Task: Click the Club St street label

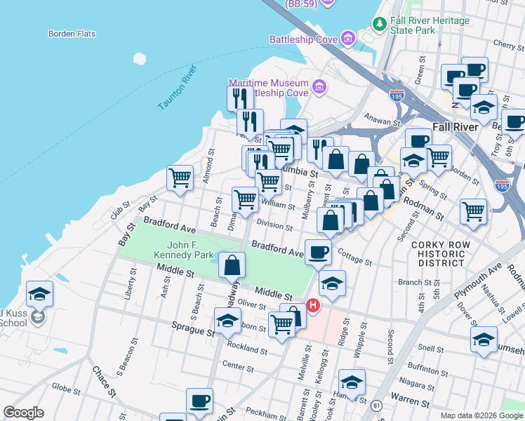Action: click(120, 210)
